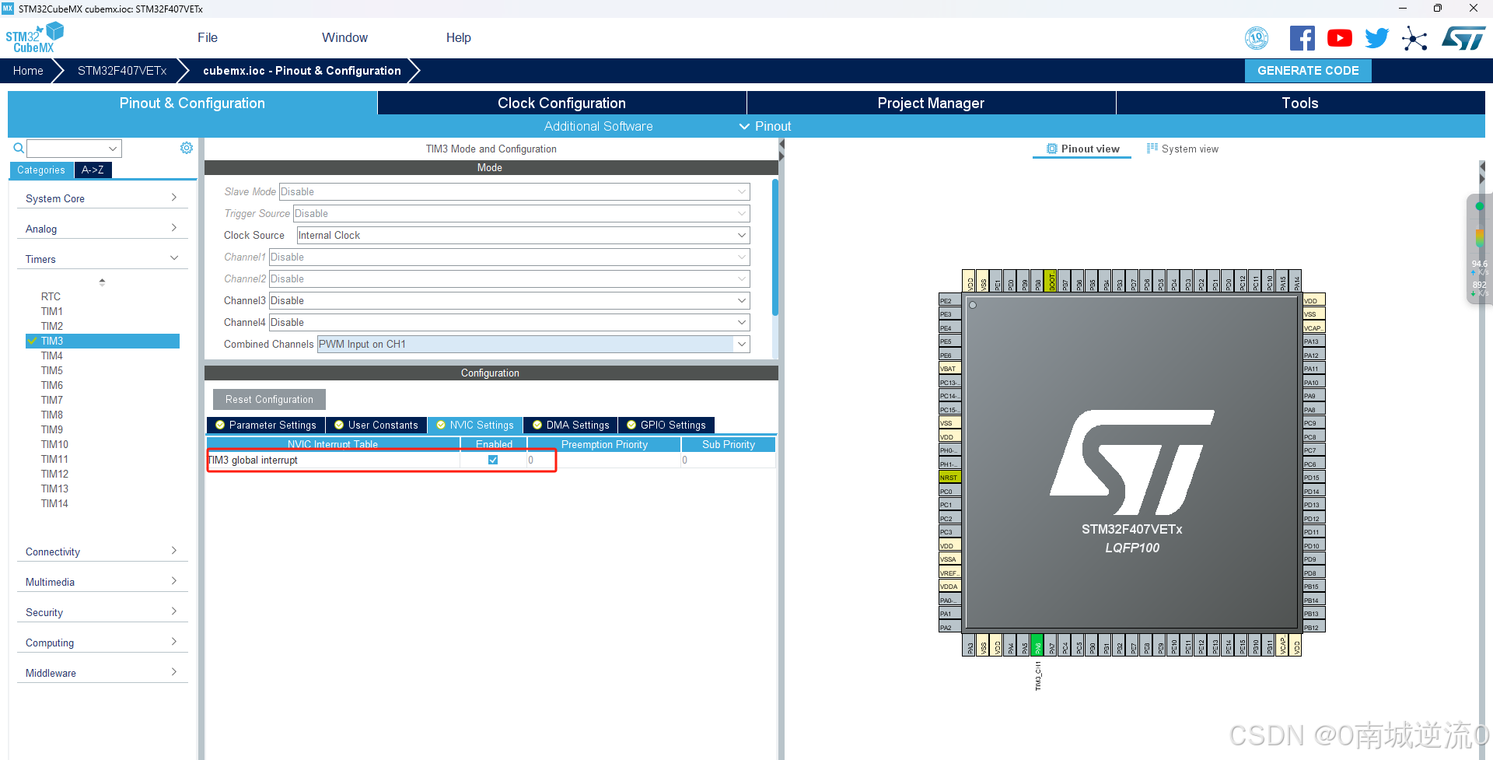Switch to the Clock Configuration tab
The width and height of the screenshot is (1493, 760).
561,103
